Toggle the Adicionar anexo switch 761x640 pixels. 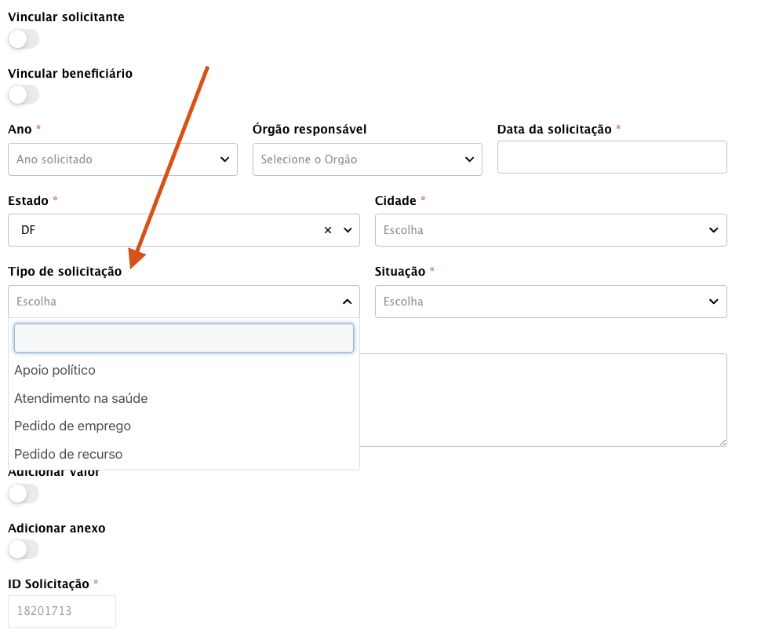(x=23, y=550)
